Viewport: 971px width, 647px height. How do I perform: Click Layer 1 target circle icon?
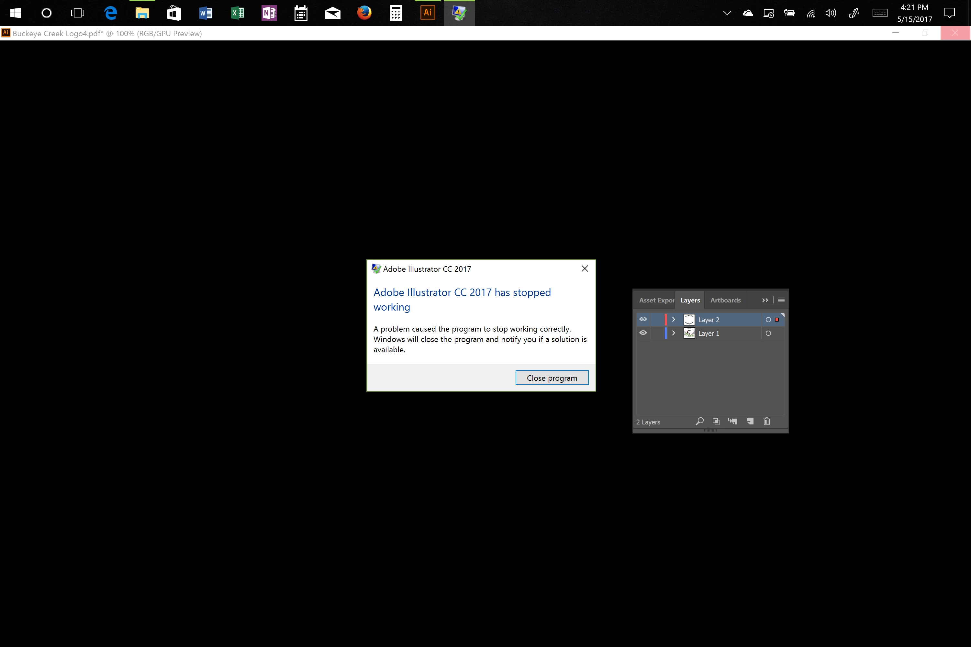[768, 334]
